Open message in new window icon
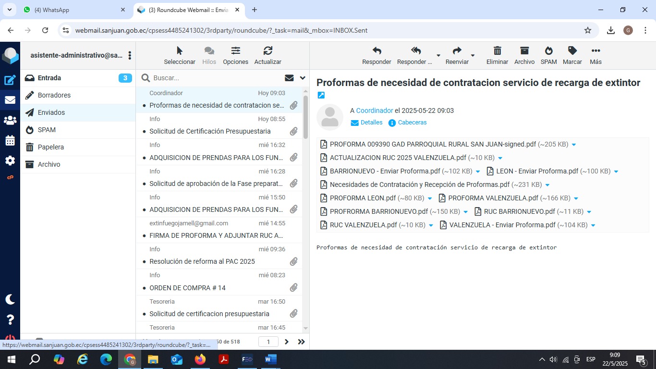Viewport: 656px width, 369px height. (x=321, y=95)
